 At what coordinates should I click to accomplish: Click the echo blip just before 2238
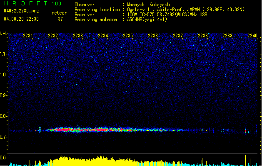point(202,130)
